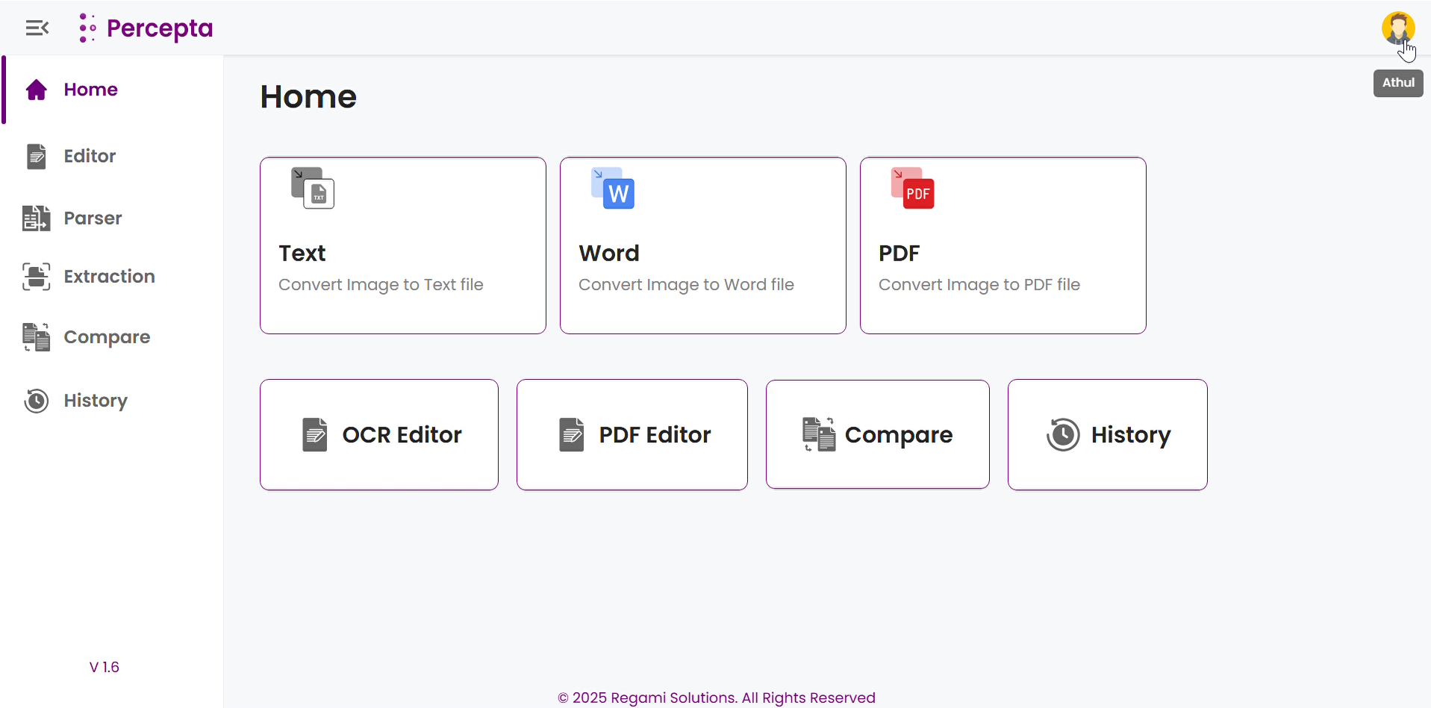Click the Regami Solutions copyright text

pos(716,698)
